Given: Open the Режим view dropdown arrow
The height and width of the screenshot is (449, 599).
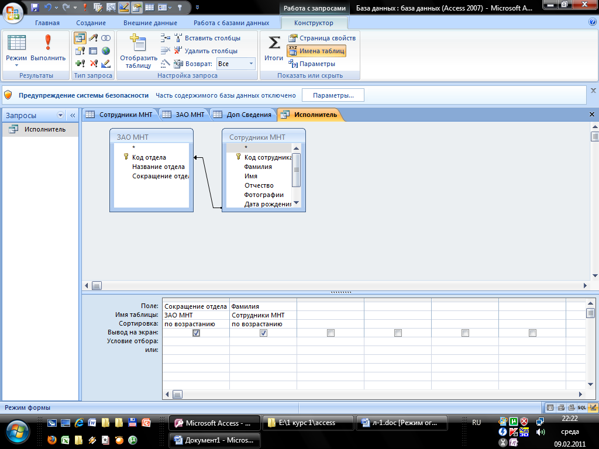Looking at the screenshot, I should pyautogui.click(x=16, y=65).
